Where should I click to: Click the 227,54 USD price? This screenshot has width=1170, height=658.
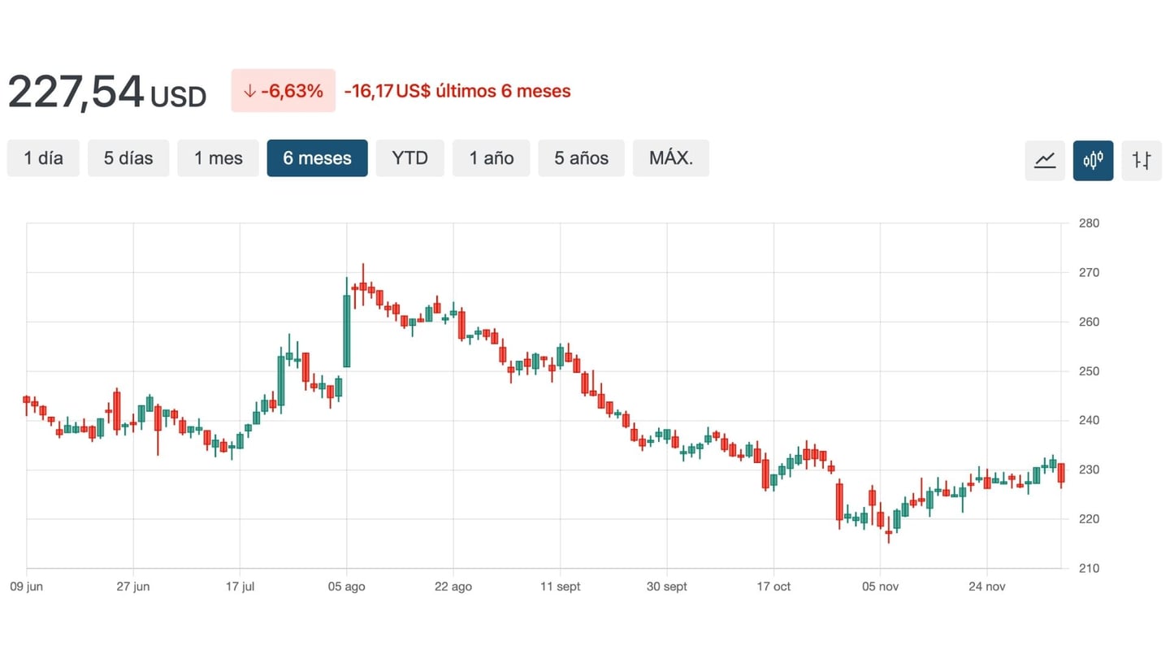pos(106,93)
